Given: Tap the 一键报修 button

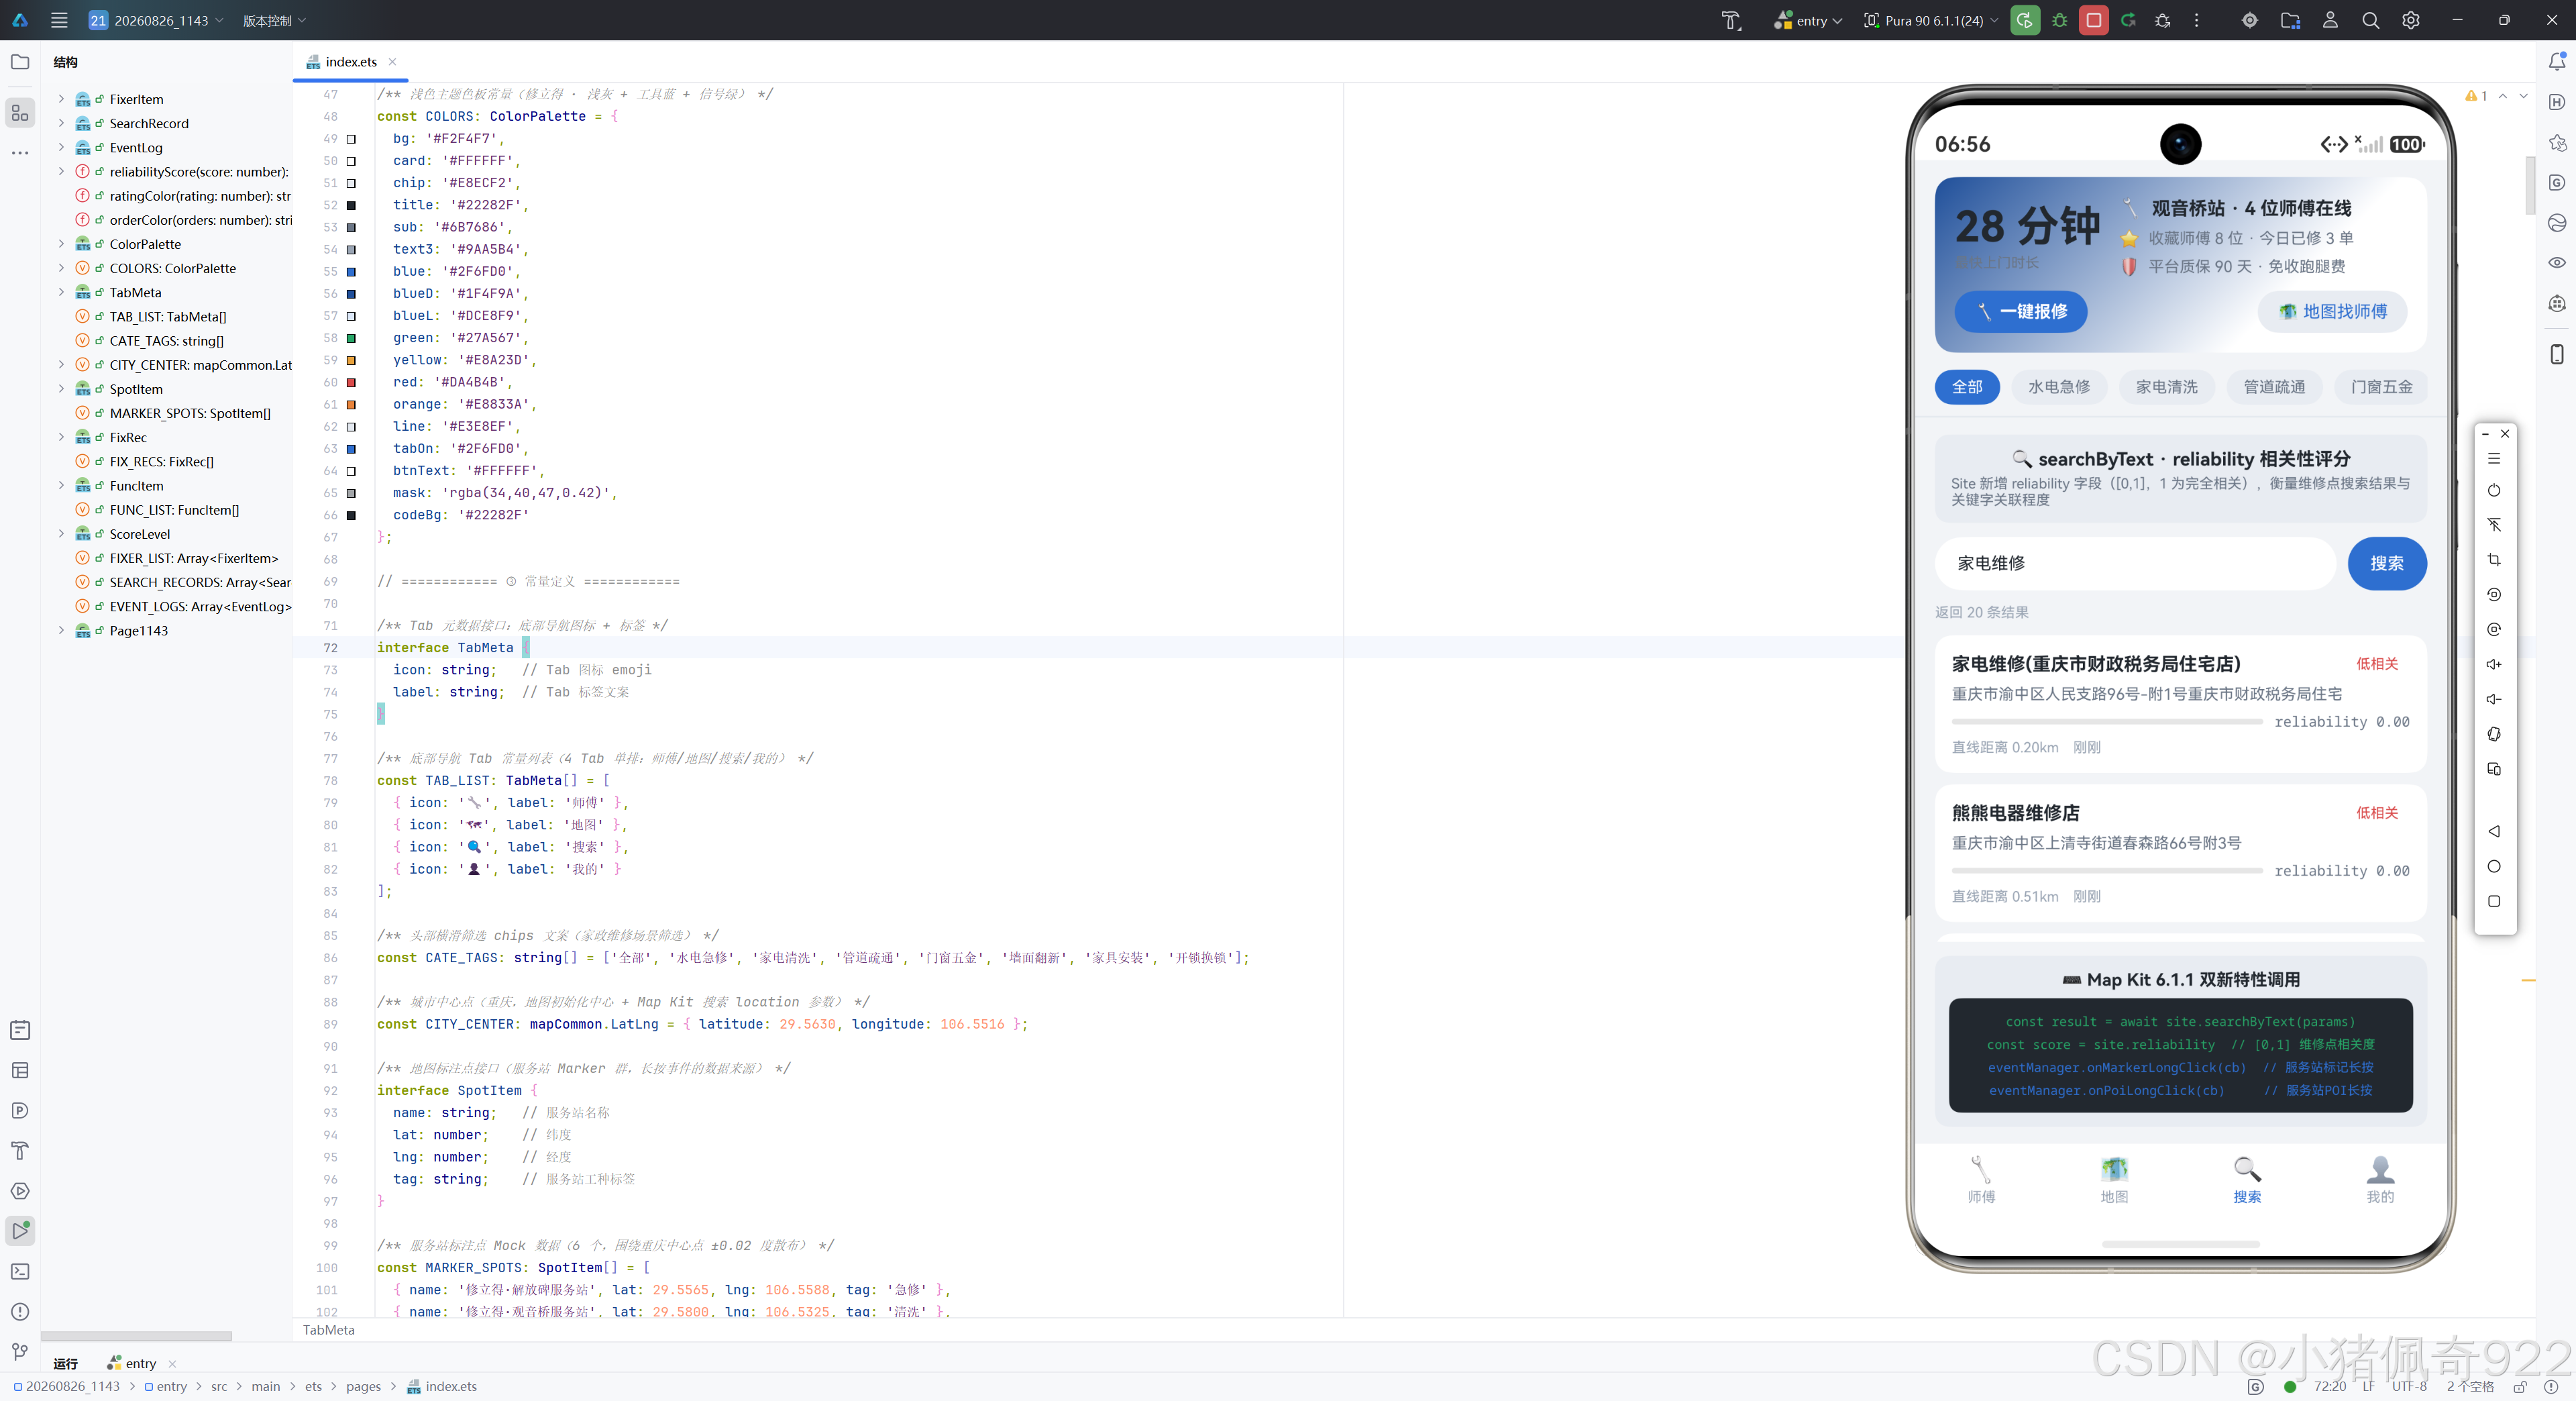Looking at the screenshot, I should point(2021,312).
